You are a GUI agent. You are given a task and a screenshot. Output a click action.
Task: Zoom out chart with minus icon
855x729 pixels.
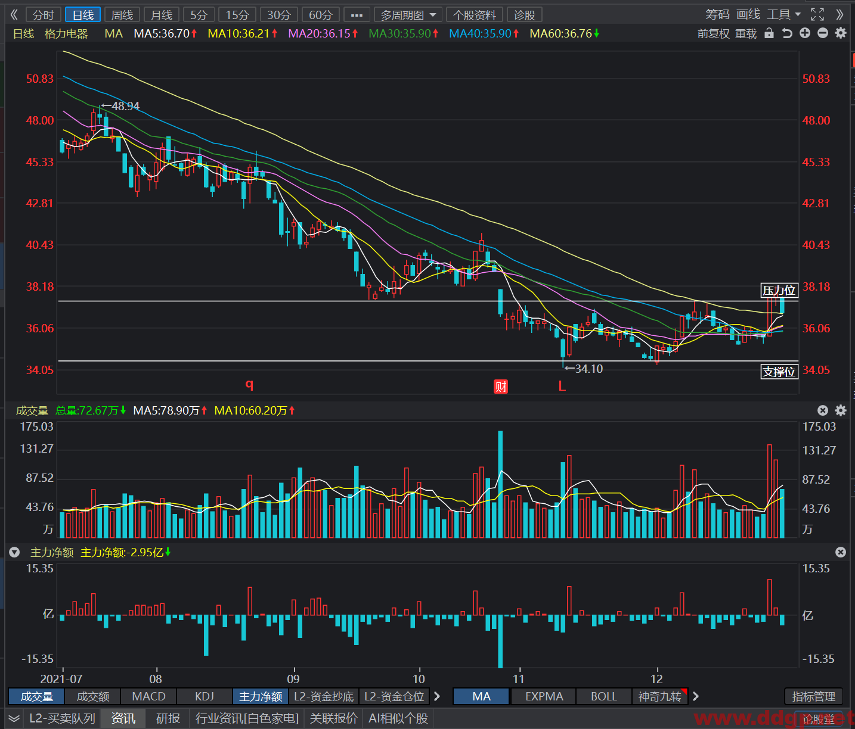pos(823,33)
